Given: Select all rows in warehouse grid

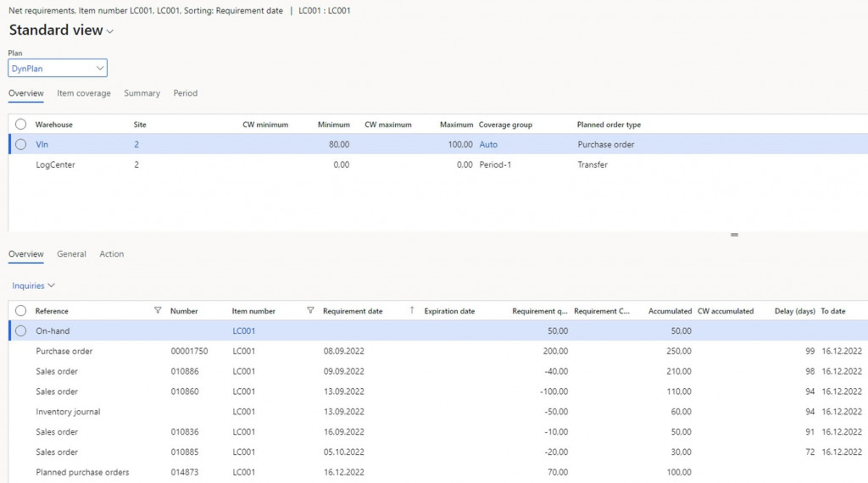Looking at the screenshot, I should click(21, 125).
